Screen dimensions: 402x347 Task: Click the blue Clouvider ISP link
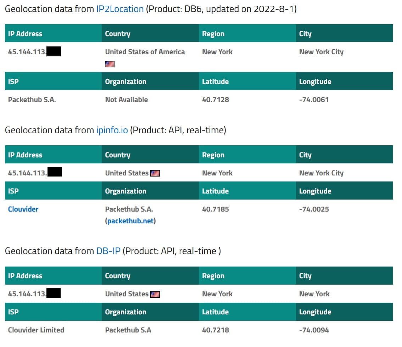[23, 209]
